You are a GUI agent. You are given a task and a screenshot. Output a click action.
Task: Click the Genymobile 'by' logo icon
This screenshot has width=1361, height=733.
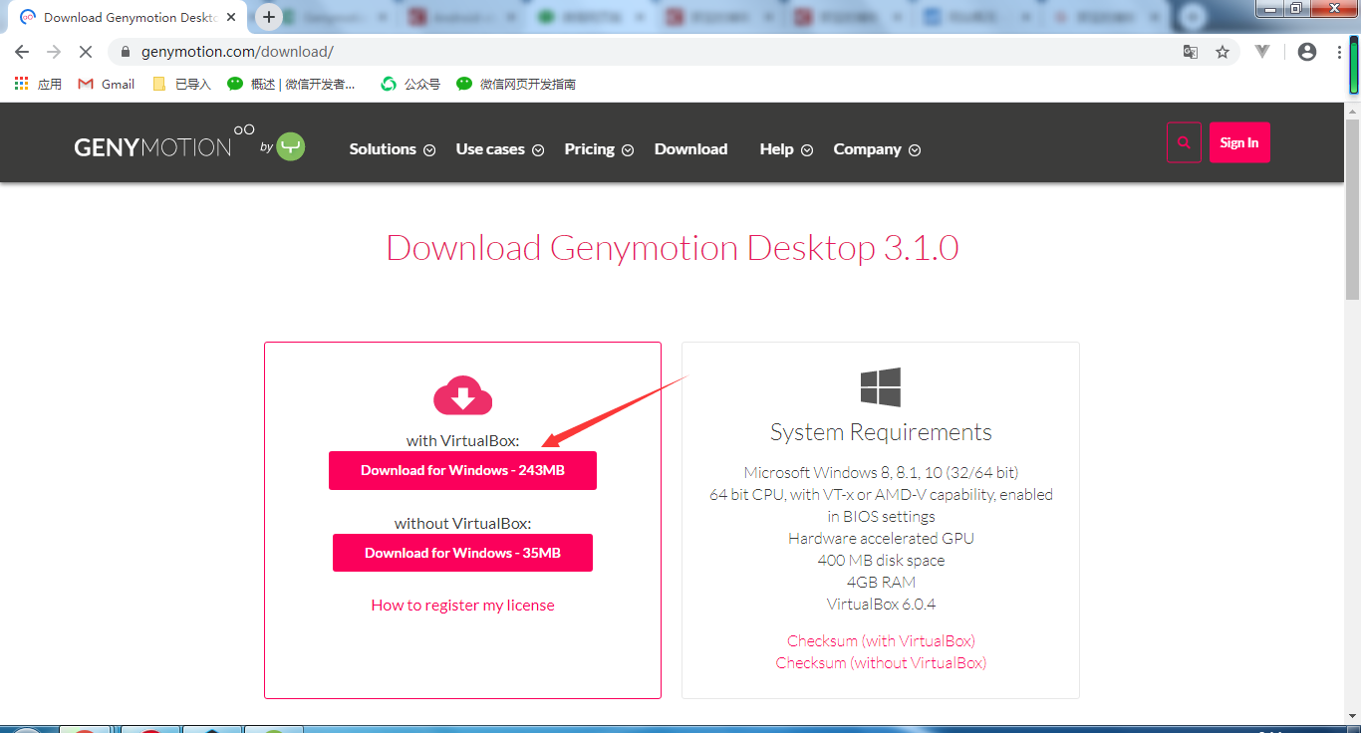tap(291, 146)
